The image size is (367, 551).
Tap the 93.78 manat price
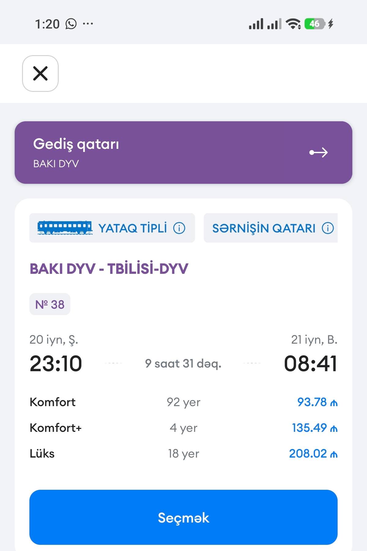(x=317, y=402)
